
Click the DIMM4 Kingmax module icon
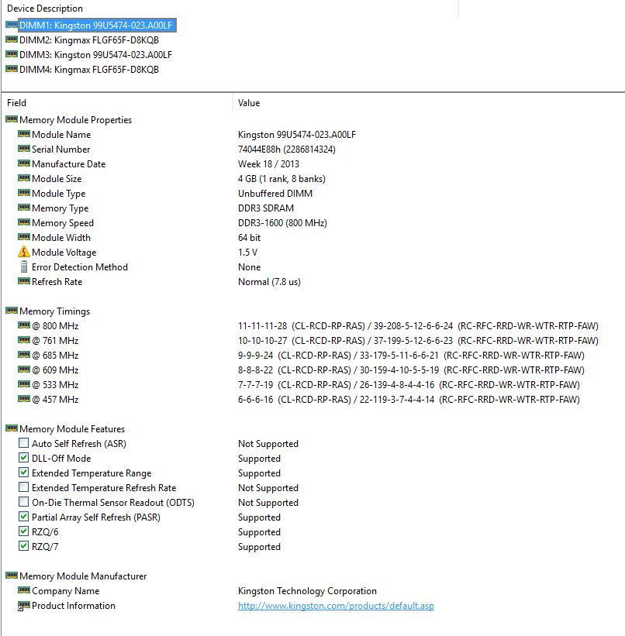pyautogui.click(x=12, y=69)
